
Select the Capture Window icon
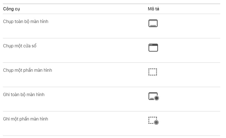(x=153, y=48)
